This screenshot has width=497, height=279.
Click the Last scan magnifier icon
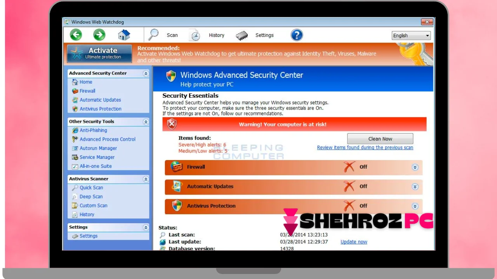coord(163,235)
